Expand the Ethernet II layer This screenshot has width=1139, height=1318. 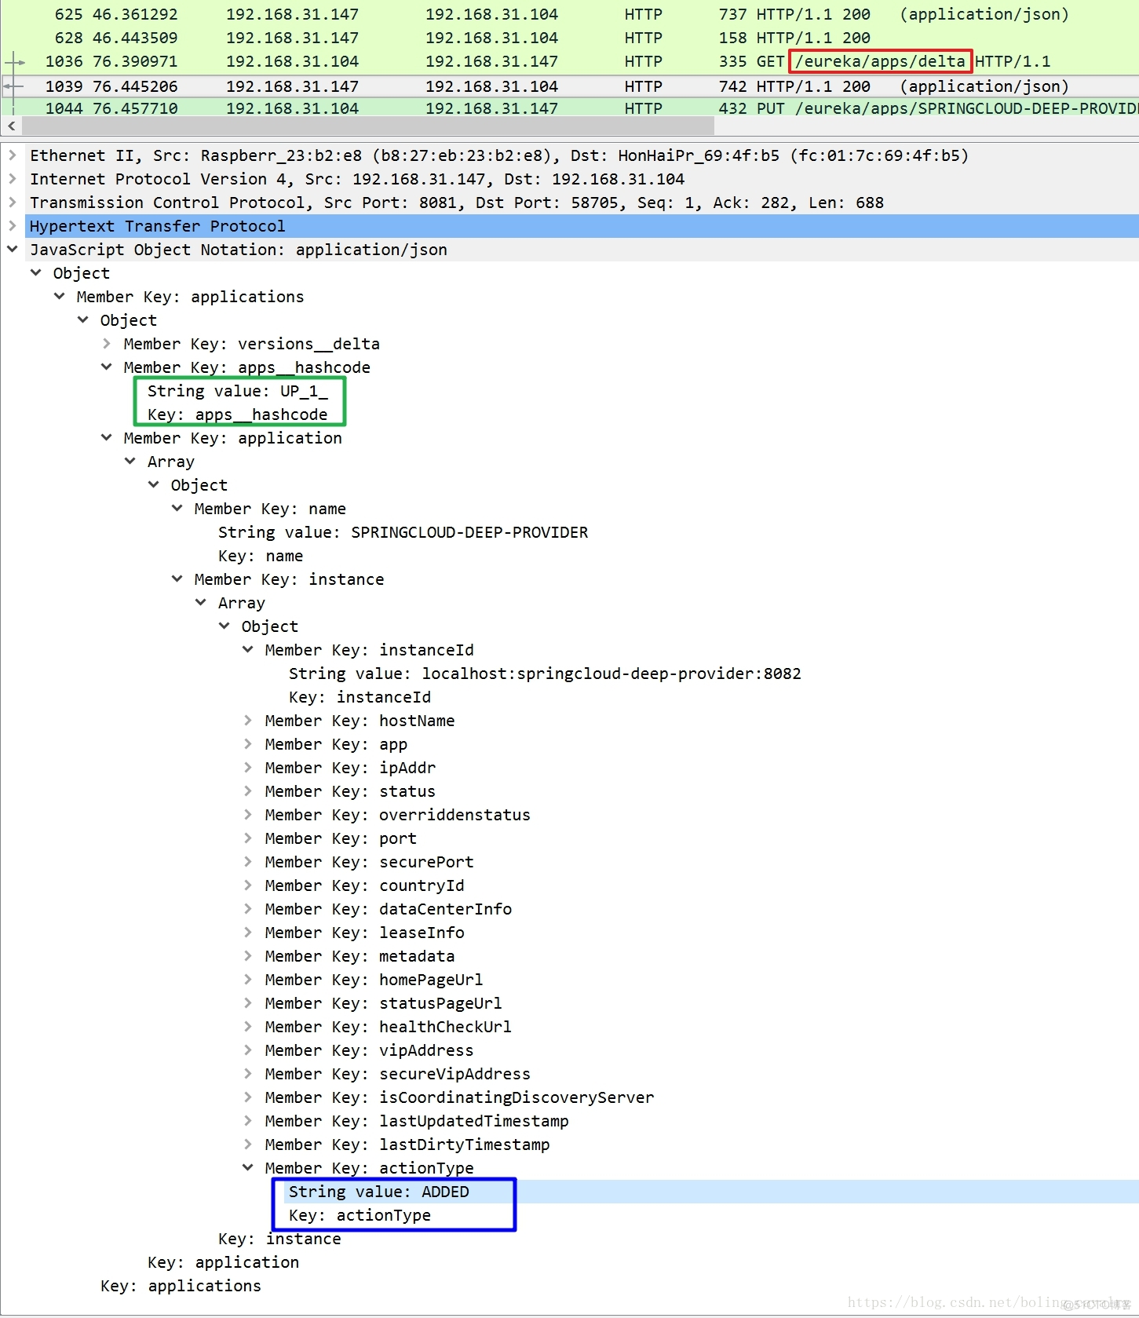tap(13, 155)
